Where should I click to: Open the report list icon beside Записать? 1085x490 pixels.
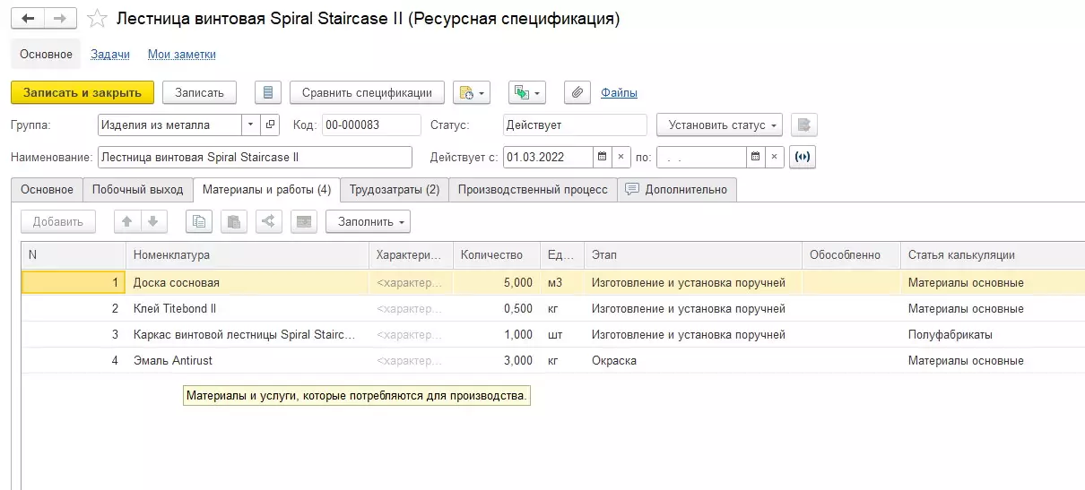click(268, 92)
